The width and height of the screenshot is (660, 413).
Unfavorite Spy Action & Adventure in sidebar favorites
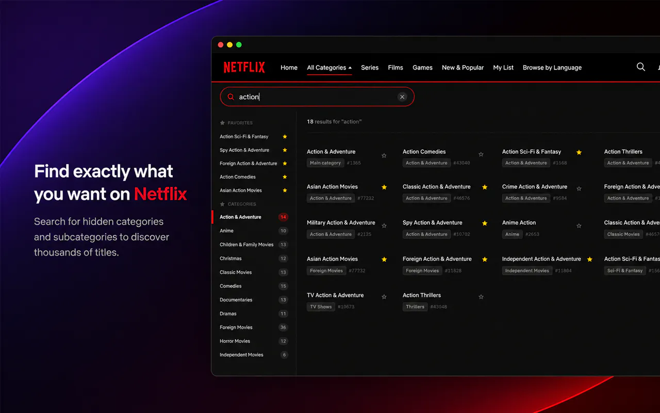(285, 150)
